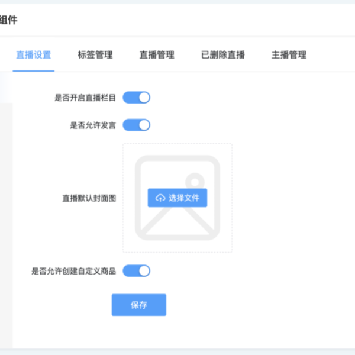Toggle the 是否允许发言 switch
The height and width of the screenshot is (355, 355).
pos(136,125)
